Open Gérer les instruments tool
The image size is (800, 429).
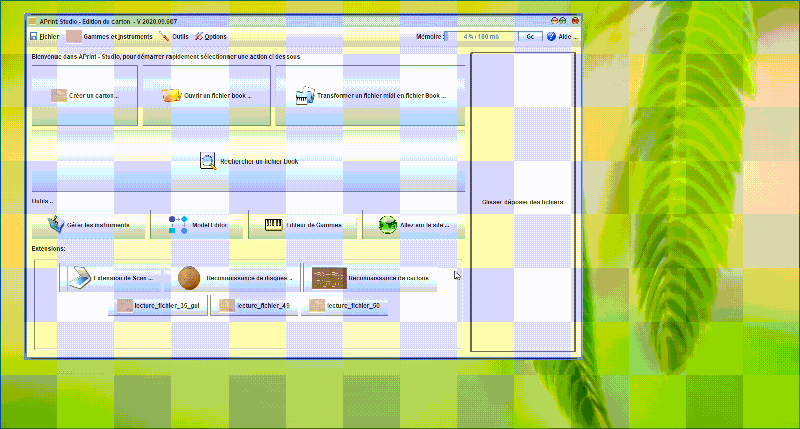click(x=88, y=225)
